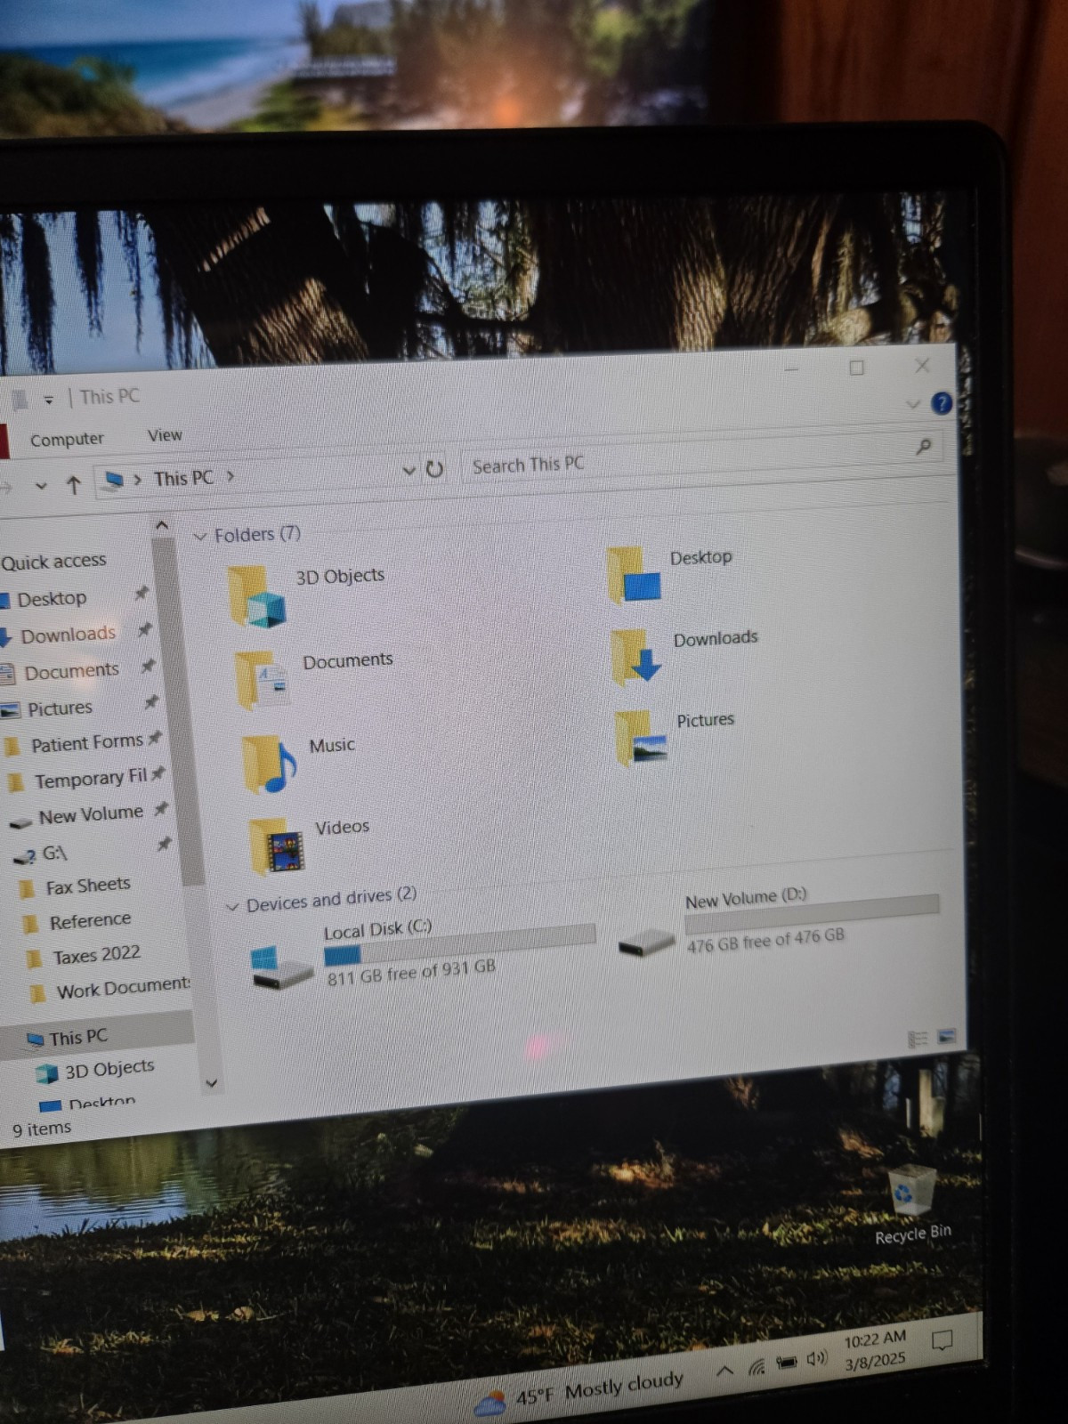The height and width of the screenshot is (1424, 1068).
Task: Open the Videos folder icon
Action: (x=278, y=846)
